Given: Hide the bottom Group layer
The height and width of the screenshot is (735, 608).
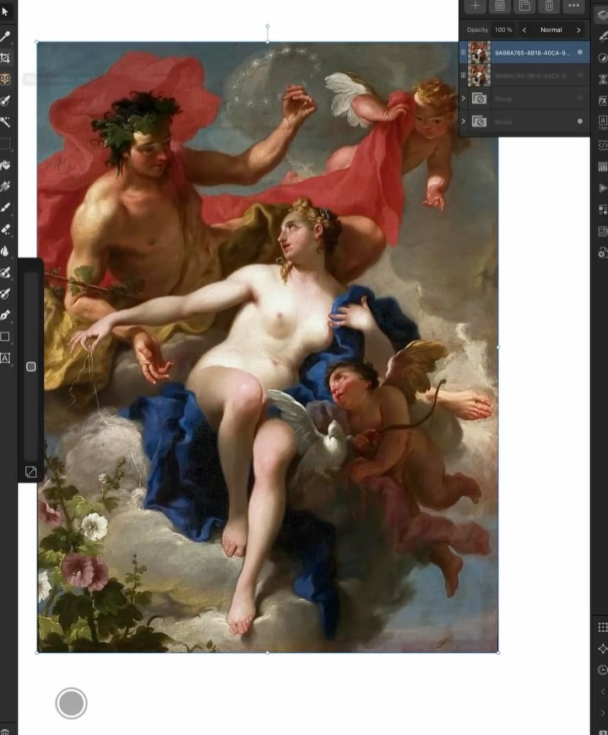Looking at the screenshot, I should (x=580, y=121).
